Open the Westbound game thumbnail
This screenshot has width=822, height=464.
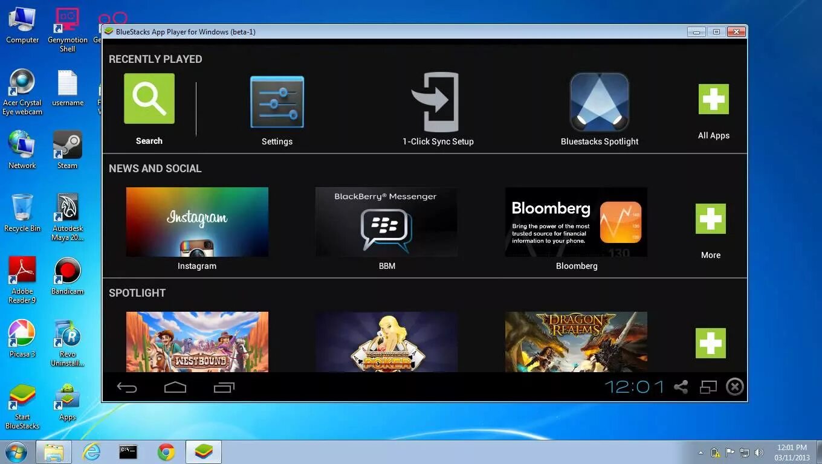(197, 342)
